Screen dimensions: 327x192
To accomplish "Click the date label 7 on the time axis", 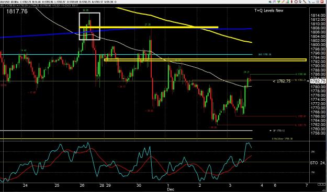I will (307, 185).
